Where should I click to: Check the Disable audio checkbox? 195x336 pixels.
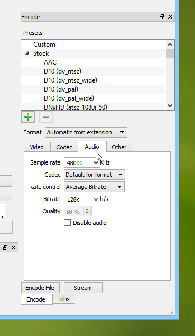67,223
